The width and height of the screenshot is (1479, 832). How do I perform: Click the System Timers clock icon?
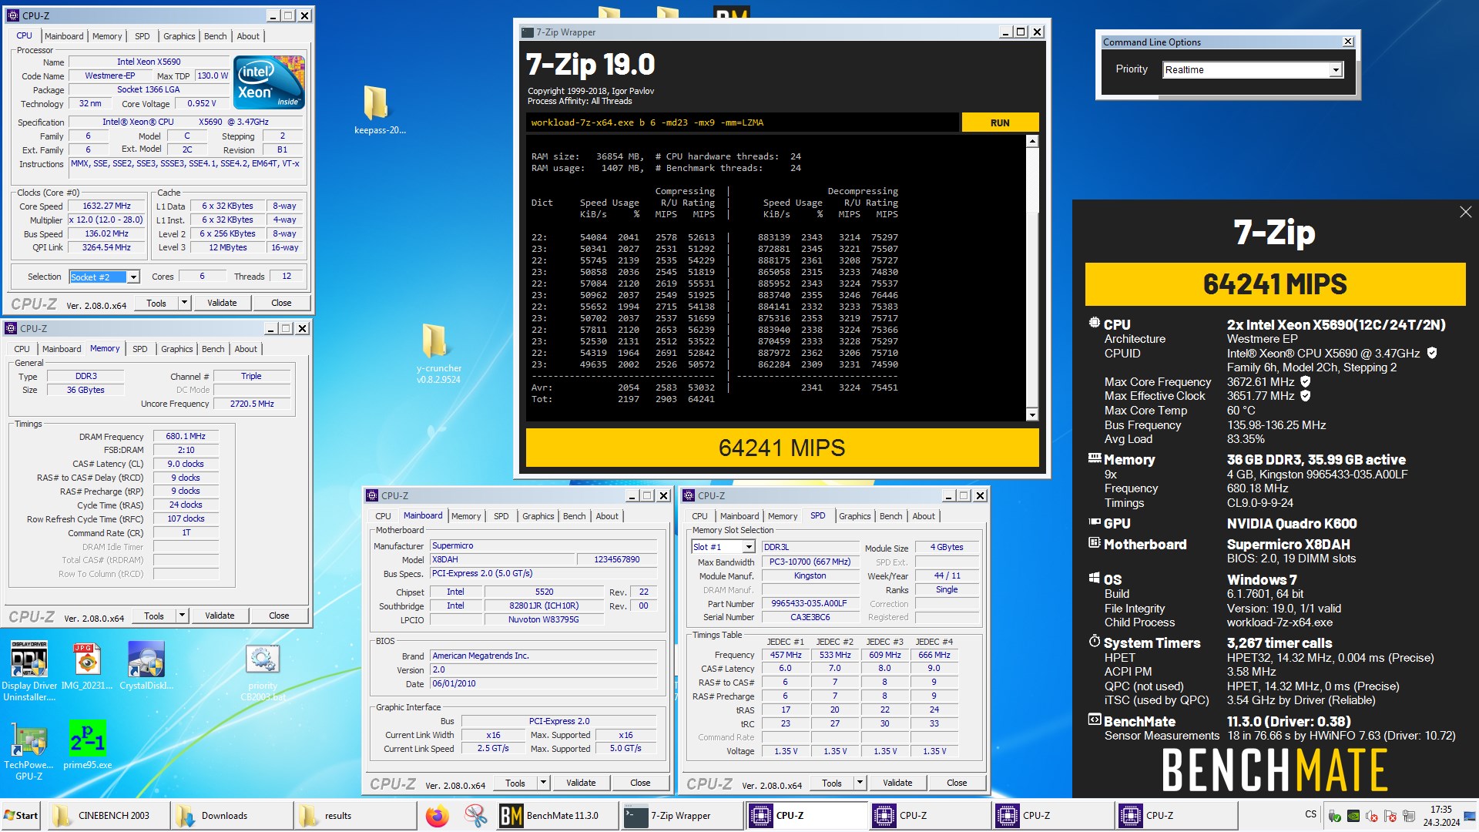click(x=1094, y=641)
